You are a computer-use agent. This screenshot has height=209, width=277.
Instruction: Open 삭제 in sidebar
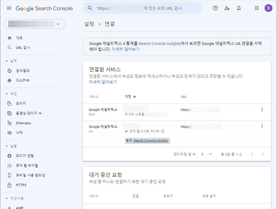(x=19, y=133)
